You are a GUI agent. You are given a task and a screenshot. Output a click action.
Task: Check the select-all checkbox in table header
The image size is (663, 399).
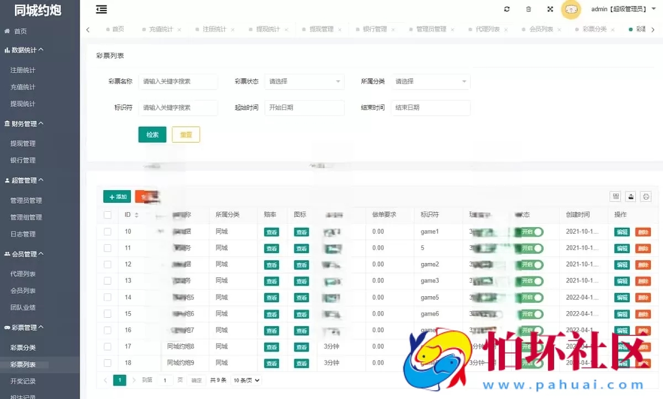pos(107,214)
